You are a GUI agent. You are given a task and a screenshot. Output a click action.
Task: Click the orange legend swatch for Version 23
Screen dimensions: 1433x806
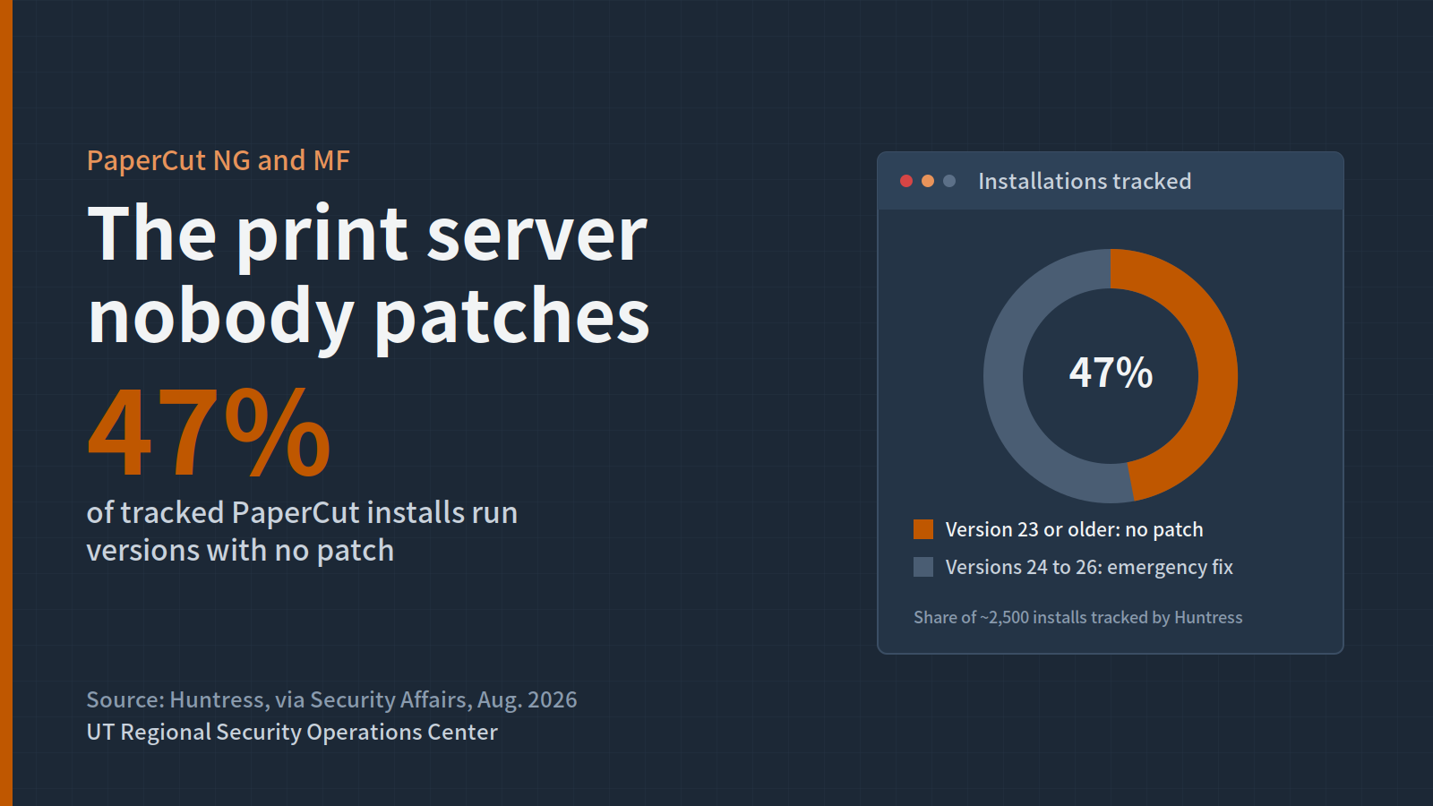pos(923,529)
